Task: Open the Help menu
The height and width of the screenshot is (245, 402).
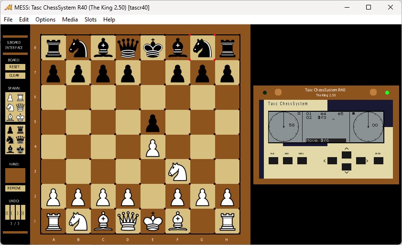Action: point(109,20)
